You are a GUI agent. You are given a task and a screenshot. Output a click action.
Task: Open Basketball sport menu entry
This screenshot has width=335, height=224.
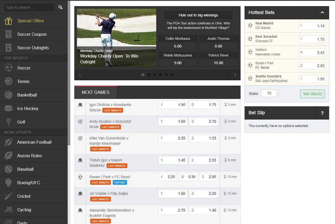(34, 95)
